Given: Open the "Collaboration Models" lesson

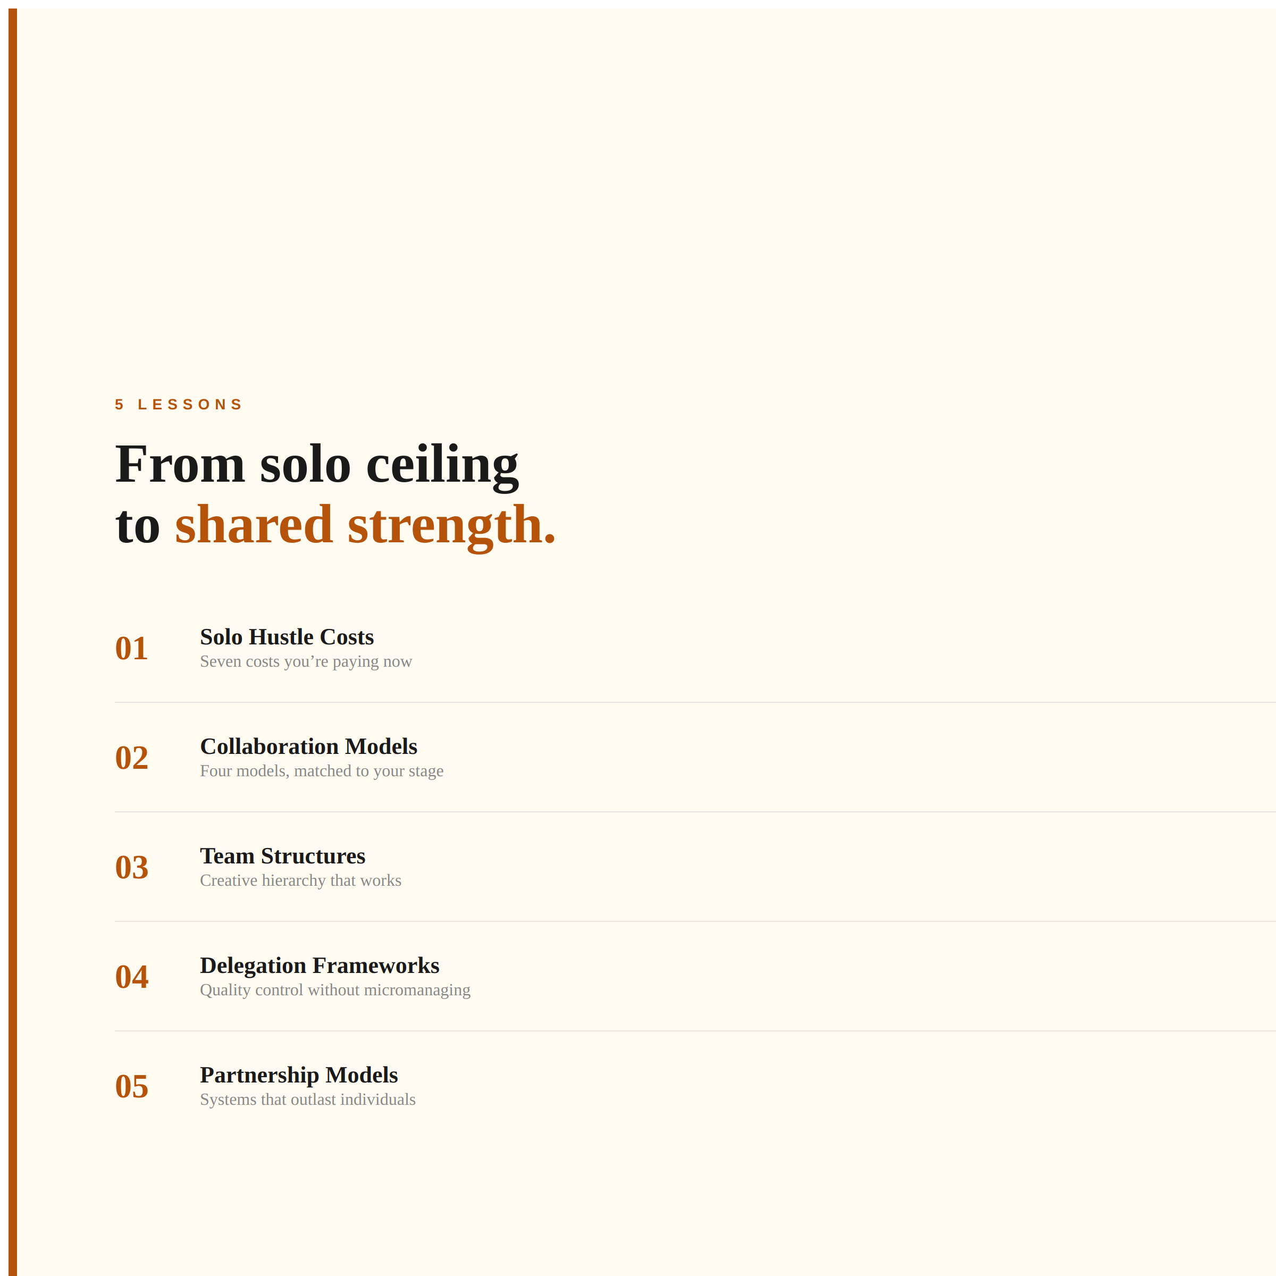Looking at the screenshot, I should pos(308,746).
